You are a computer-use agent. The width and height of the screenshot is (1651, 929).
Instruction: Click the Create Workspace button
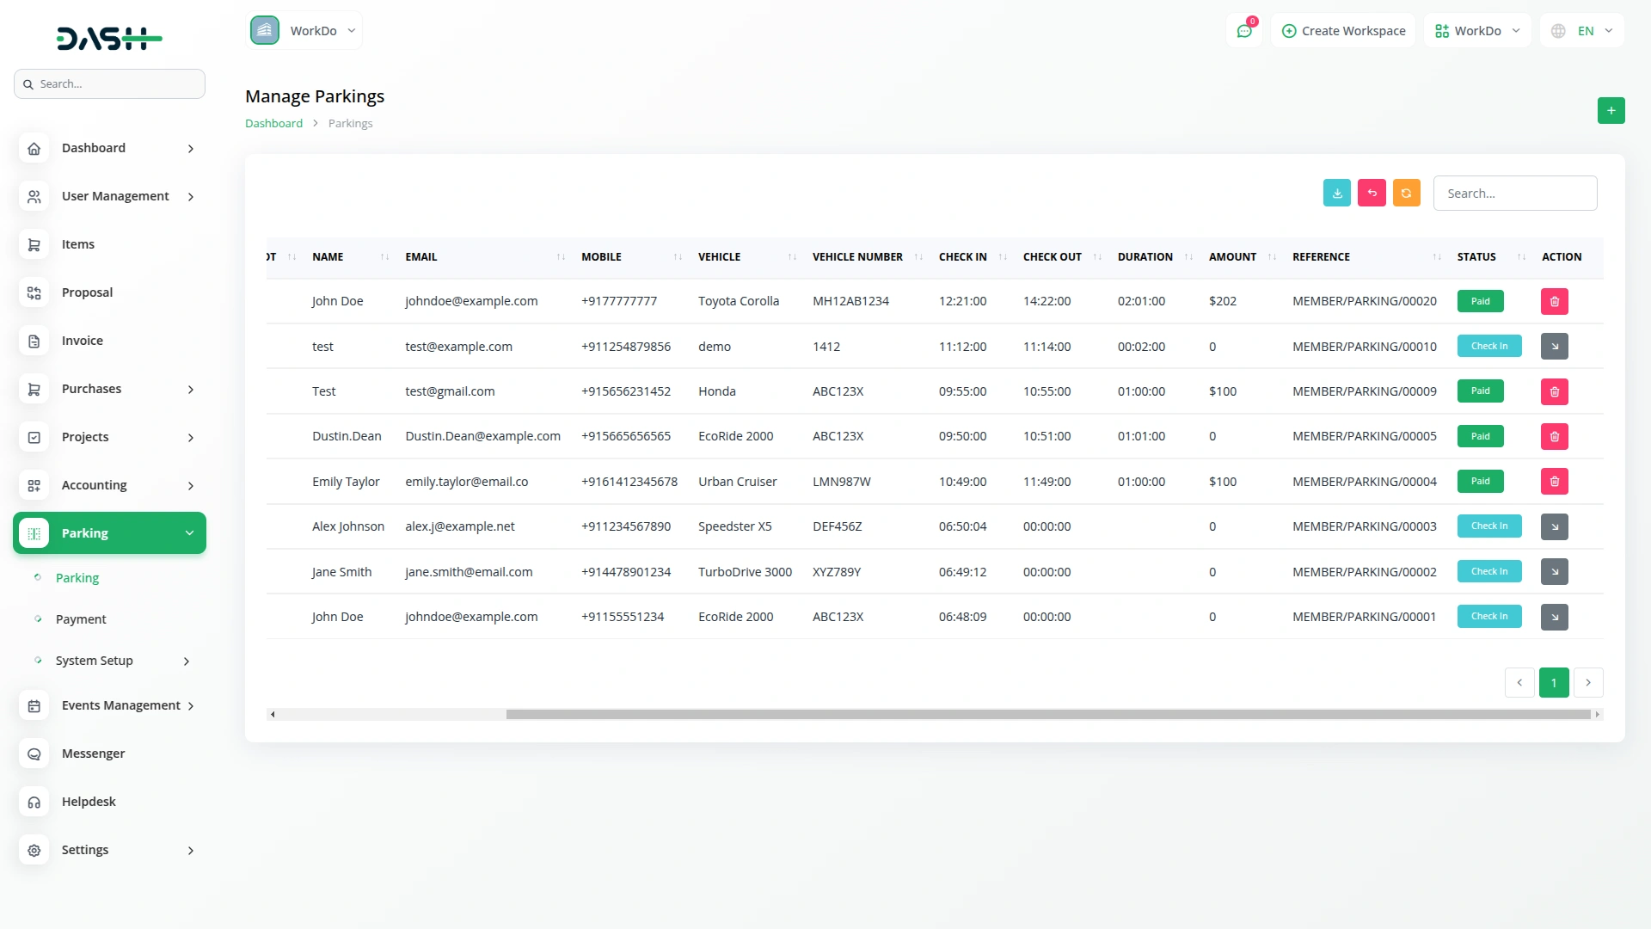point(1343,31)
